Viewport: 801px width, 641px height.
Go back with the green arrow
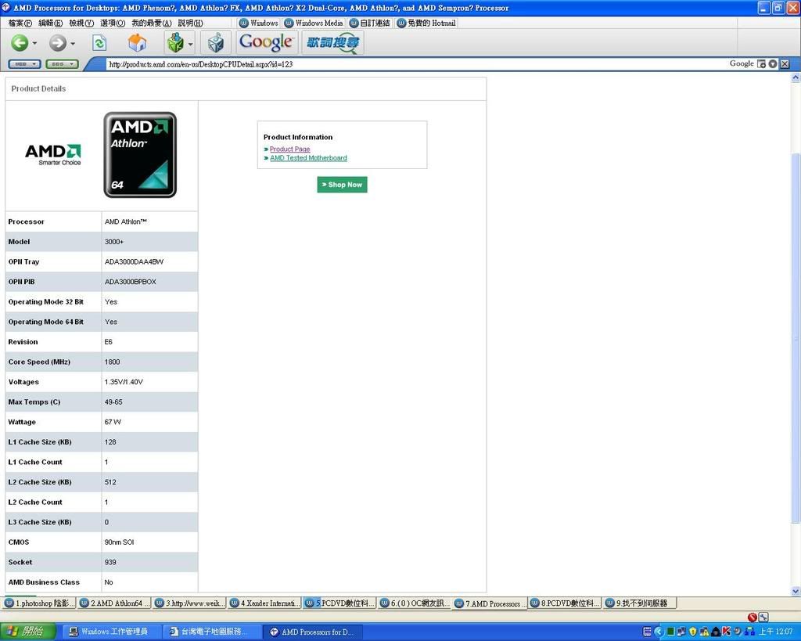click(20, 42)
